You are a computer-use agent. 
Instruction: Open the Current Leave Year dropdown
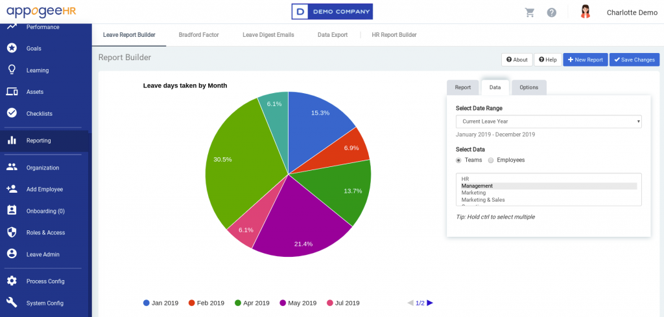[548, 121]
